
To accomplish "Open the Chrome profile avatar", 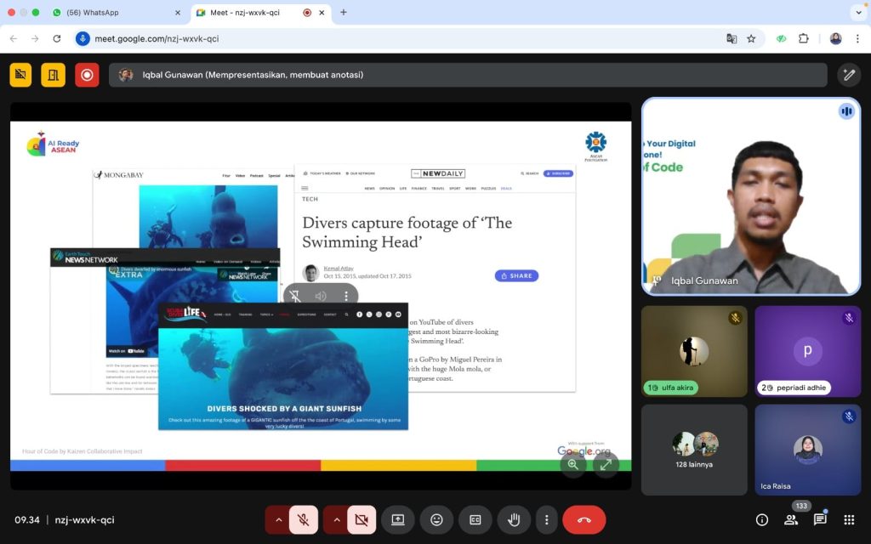I will (x=835, y=38).
